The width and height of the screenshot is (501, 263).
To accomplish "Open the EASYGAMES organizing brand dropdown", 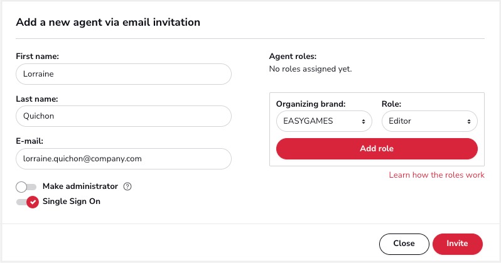I will click(x=324, y=121).
